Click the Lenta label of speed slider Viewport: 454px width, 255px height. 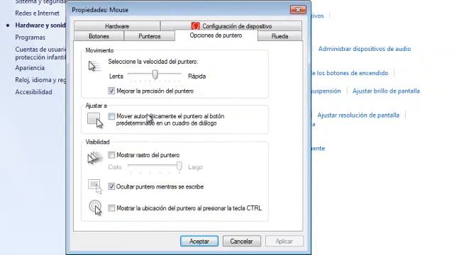point(116,76)
